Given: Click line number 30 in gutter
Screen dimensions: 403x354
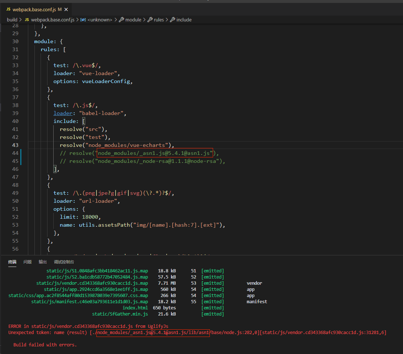Looking at the screenshot, I should tap(15, 41).
